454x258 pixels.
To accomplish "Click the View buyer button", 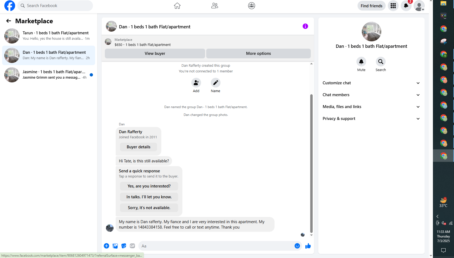I will 155,53.
